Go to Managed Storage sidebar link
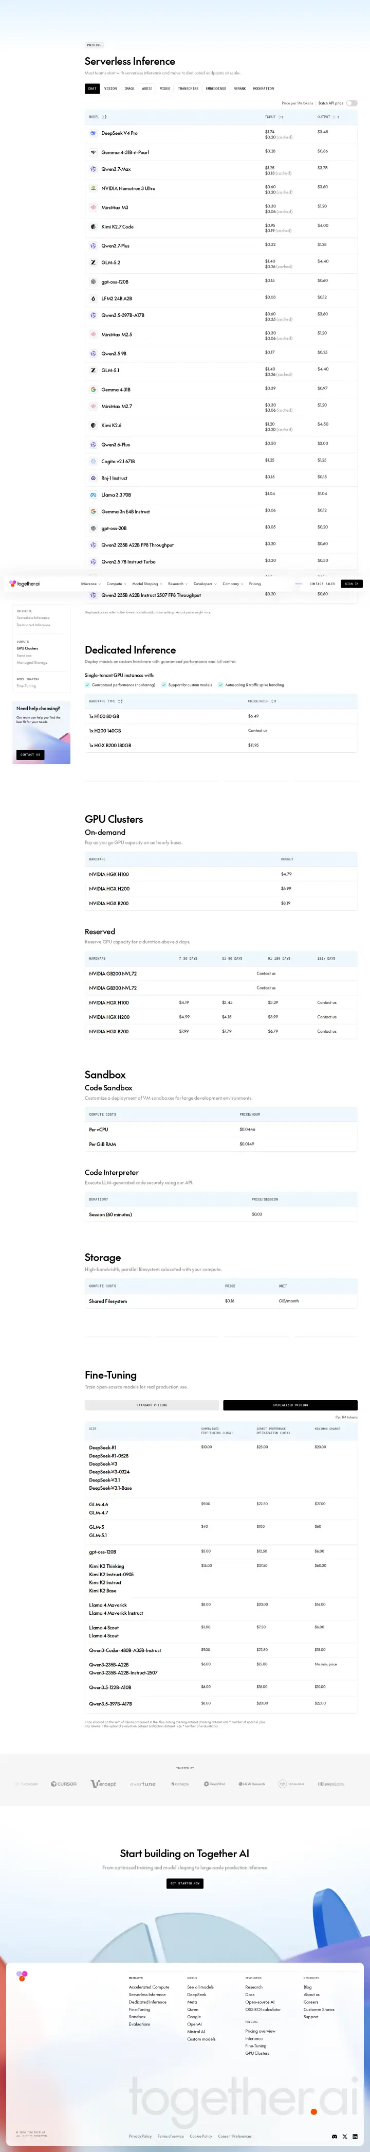The image size is (370, 2152). tap(32, 662)
